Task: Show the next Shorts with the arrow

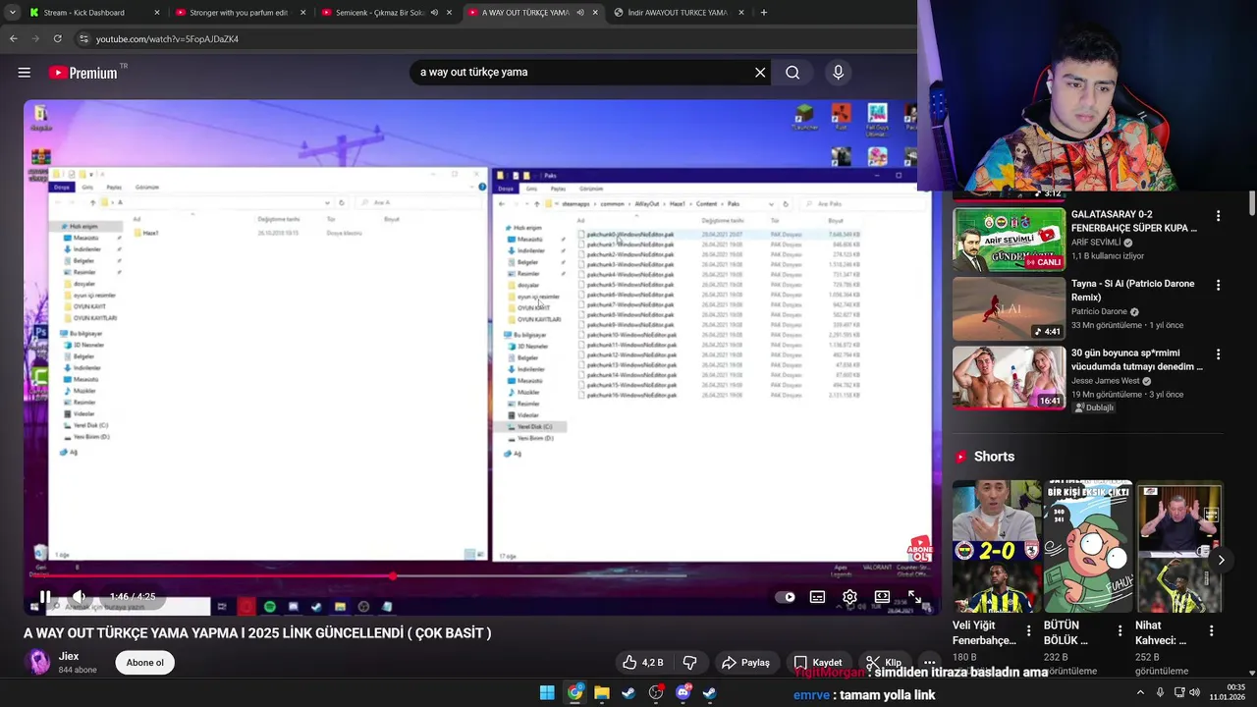Action: pyautogui.click(x=1221, y=560)
